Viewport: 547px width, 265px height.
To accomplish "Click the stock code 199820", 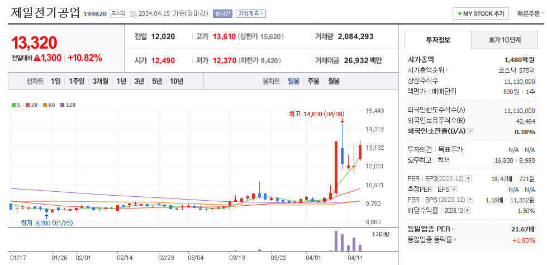I will (x=95, y=15).
